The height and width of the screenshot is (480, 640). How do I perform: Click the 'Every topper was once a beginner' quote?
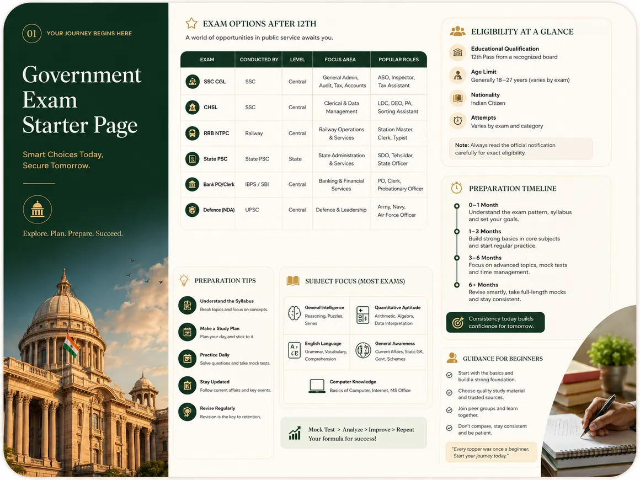coord(492,452)
